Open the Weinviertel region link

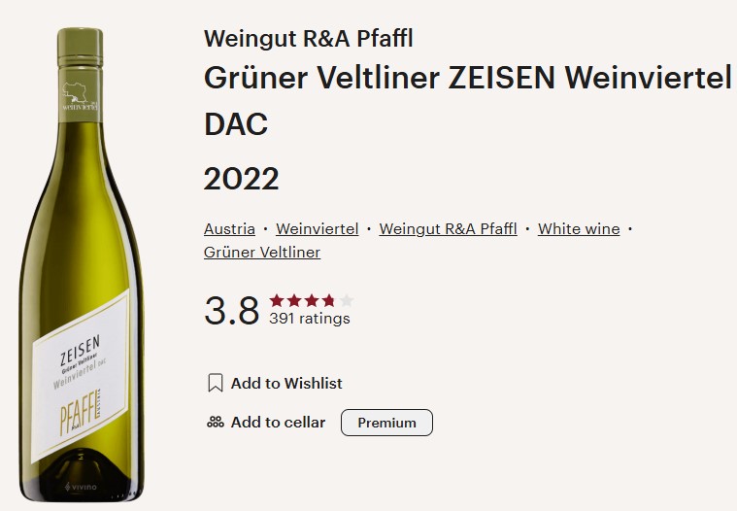coord(318,229)
